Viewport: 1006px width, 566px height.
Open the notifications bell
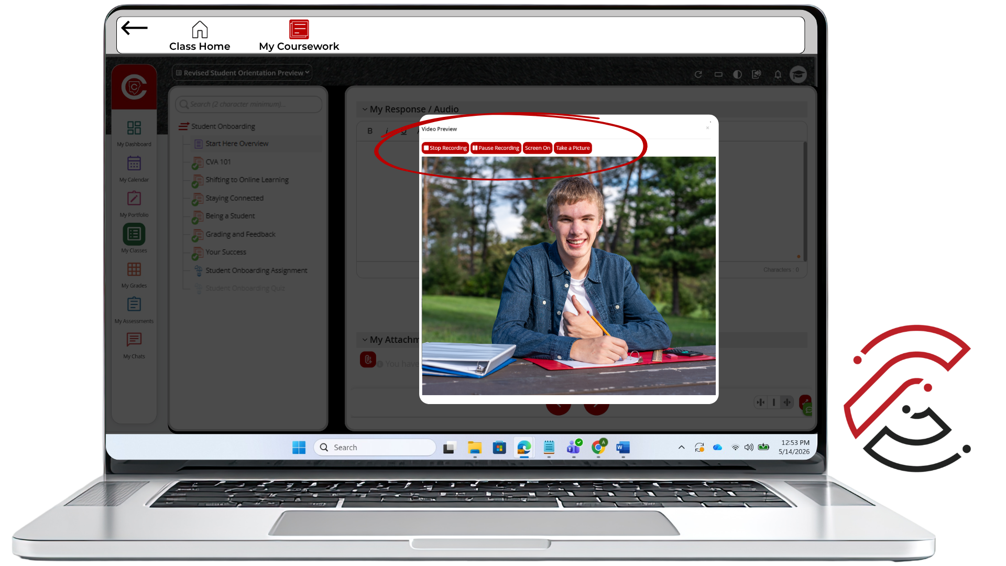click(778, 74)
